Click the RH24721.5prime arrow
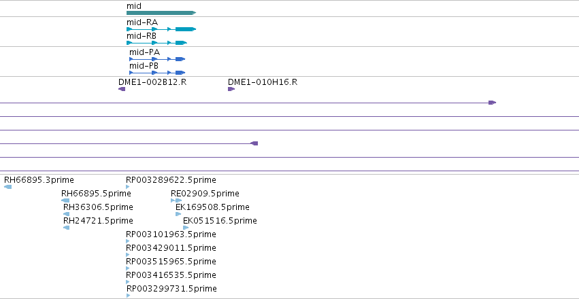 [x=67, y=228]
